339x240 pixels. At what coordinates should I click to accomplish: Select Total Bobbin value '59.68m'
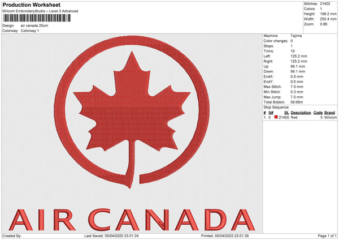pos(297,102)
